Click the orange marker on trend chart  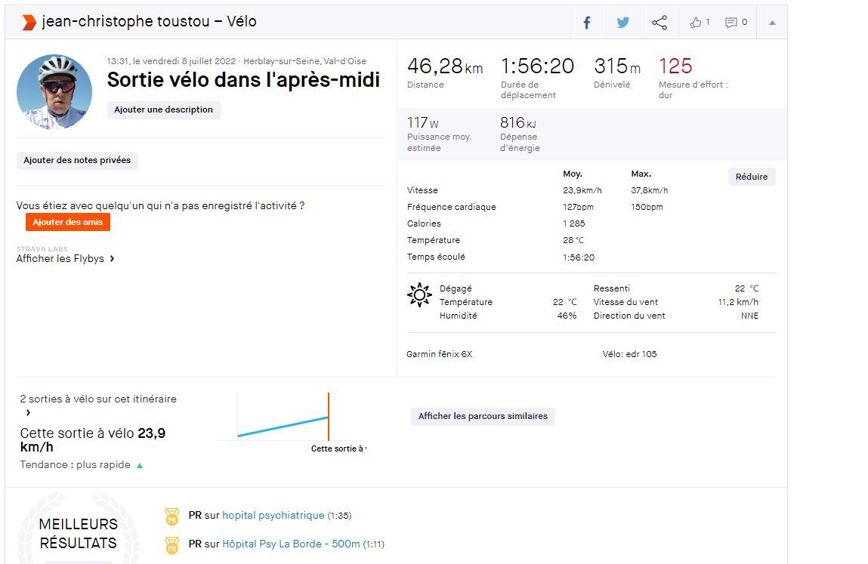tap(329, 416)
